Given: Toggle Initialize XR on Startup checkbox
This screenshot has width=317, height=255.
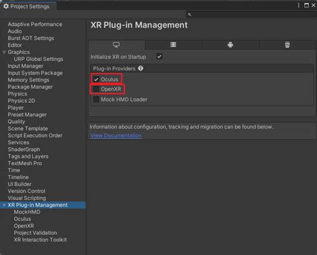Looking at the screenshot, I should (159, 57).
